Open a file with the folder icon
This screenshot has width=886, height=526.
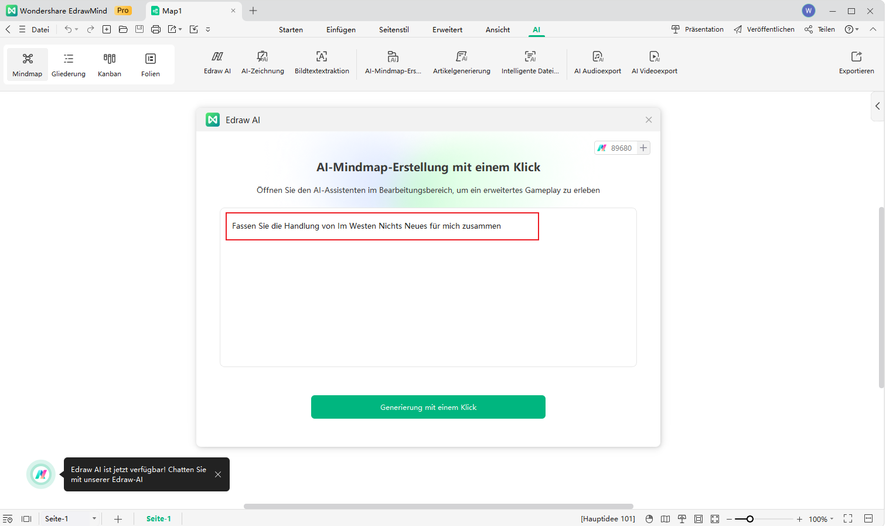(x=123, y=29)
